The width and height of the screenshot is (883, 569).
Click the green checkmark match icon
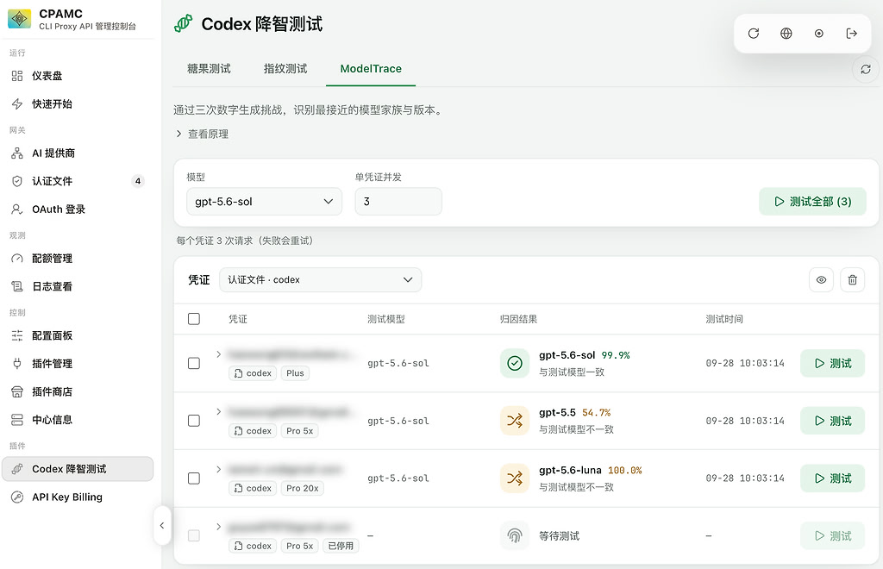(x=515, y=364)
